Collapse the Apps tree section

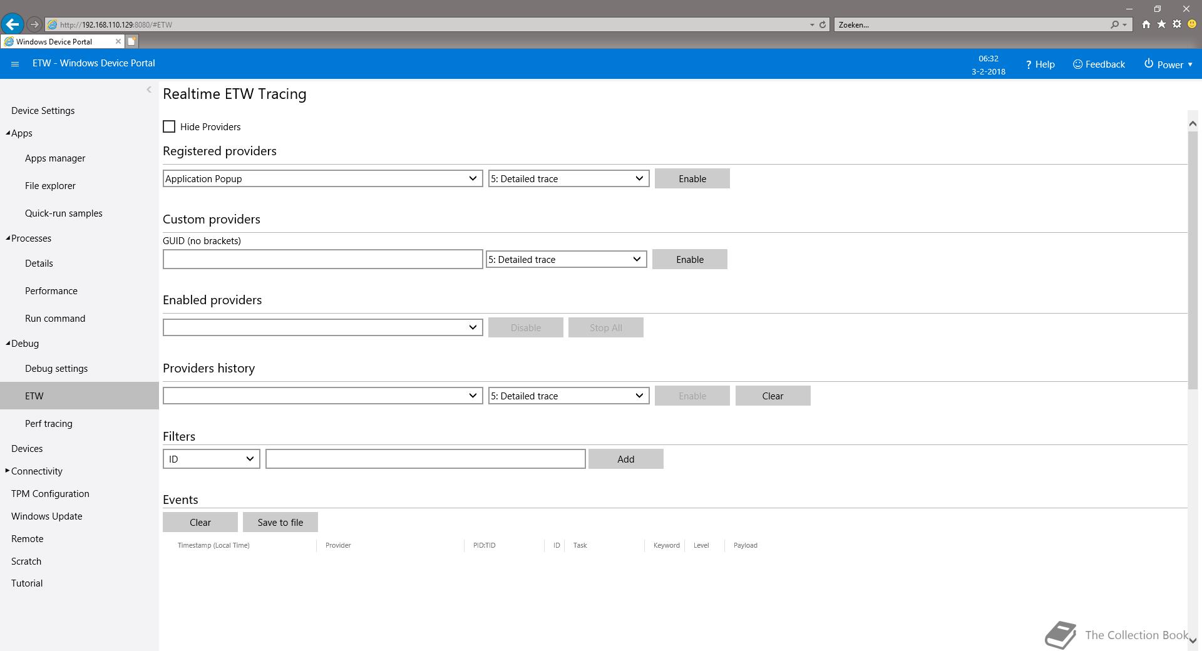(8, 133)
